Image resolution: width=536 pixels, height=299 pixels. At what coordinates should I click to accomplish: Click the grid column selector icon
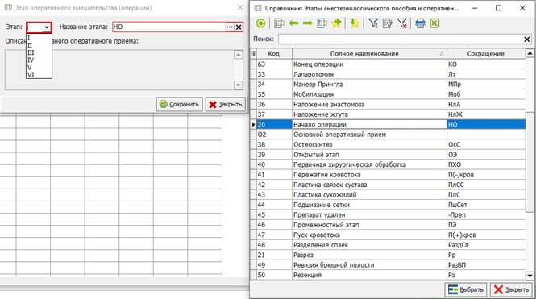point(253,54)
